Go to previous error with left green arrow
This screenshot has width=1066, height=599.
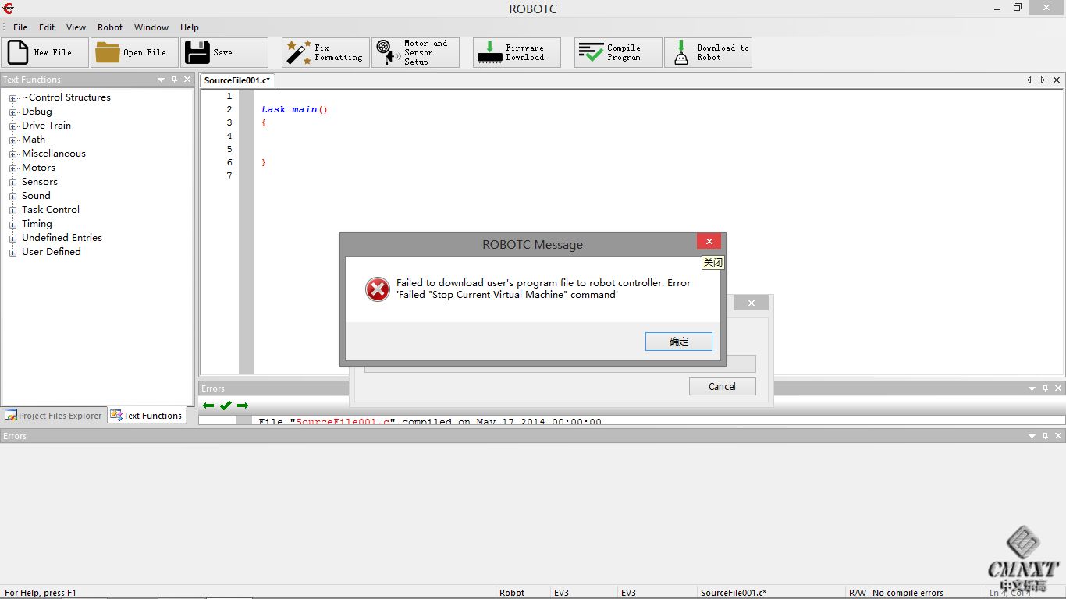point(208,406)
